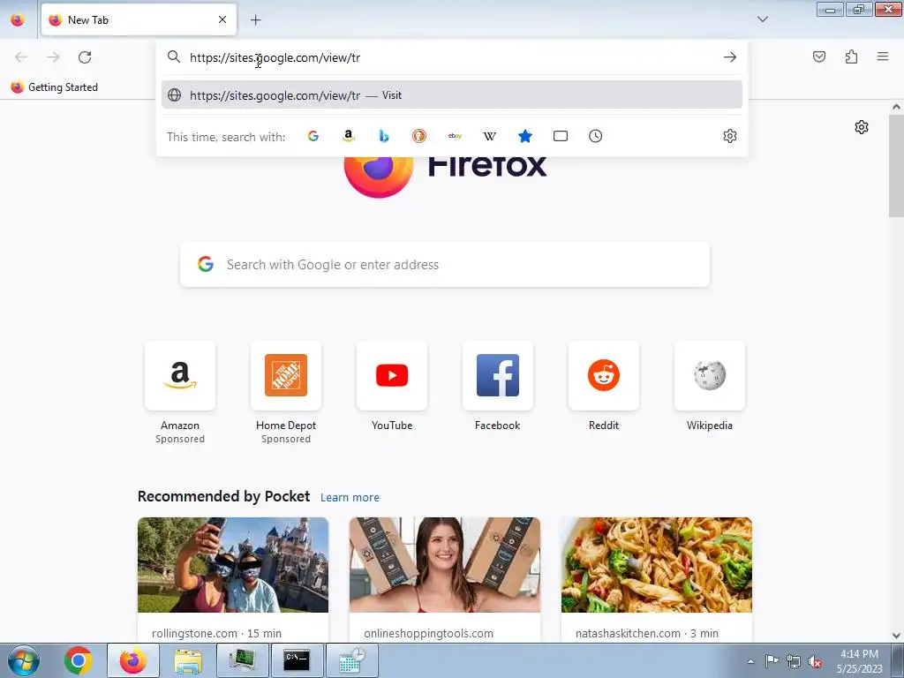The width and height of the screenshot is (904, 678).
Task: Select the sites.google.com Visit suggestion
Action: point(452,95)
